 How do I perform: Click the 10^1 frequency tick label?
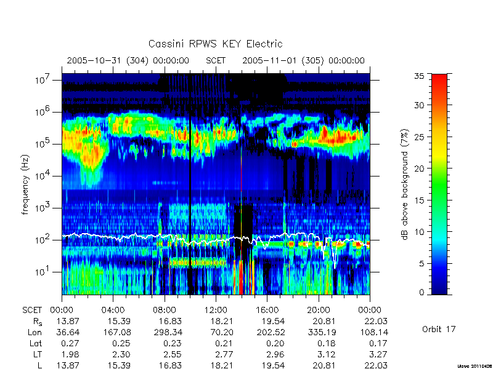(43, 271)
